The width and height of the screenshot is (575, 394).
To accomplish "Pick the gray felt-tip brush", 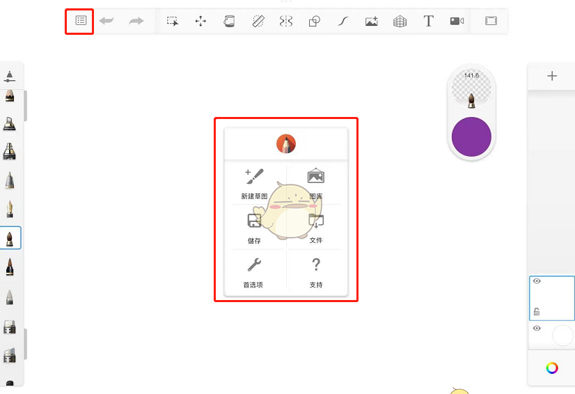I will [x=10, y=297].
